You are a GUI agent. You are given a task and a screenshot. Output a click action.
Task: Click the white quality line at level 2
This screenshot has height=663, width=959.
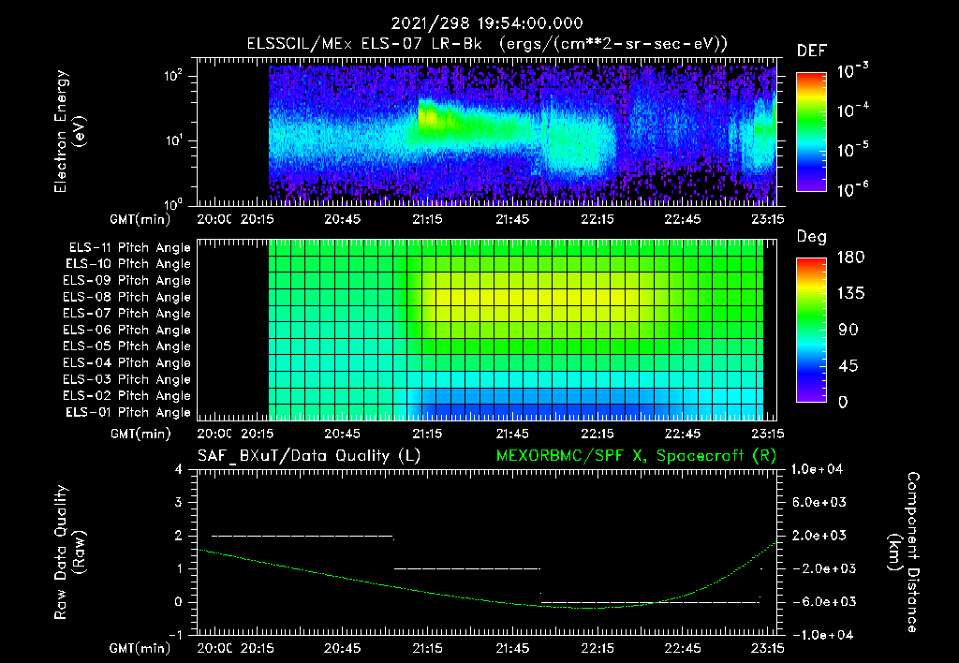click(302, 536)
